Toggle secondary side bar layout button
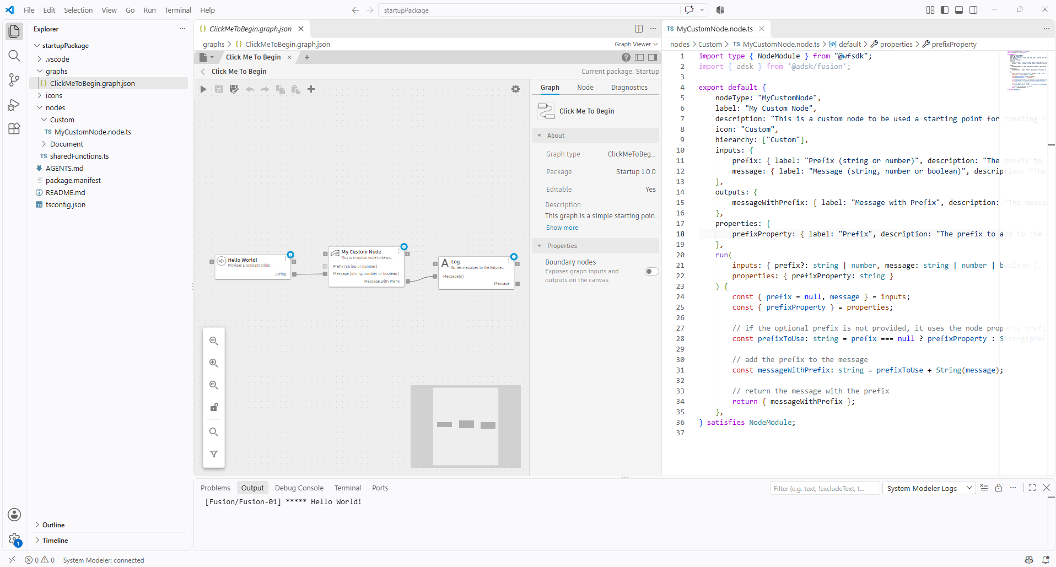The image size is (1056, 567). [x=973, y=10]
